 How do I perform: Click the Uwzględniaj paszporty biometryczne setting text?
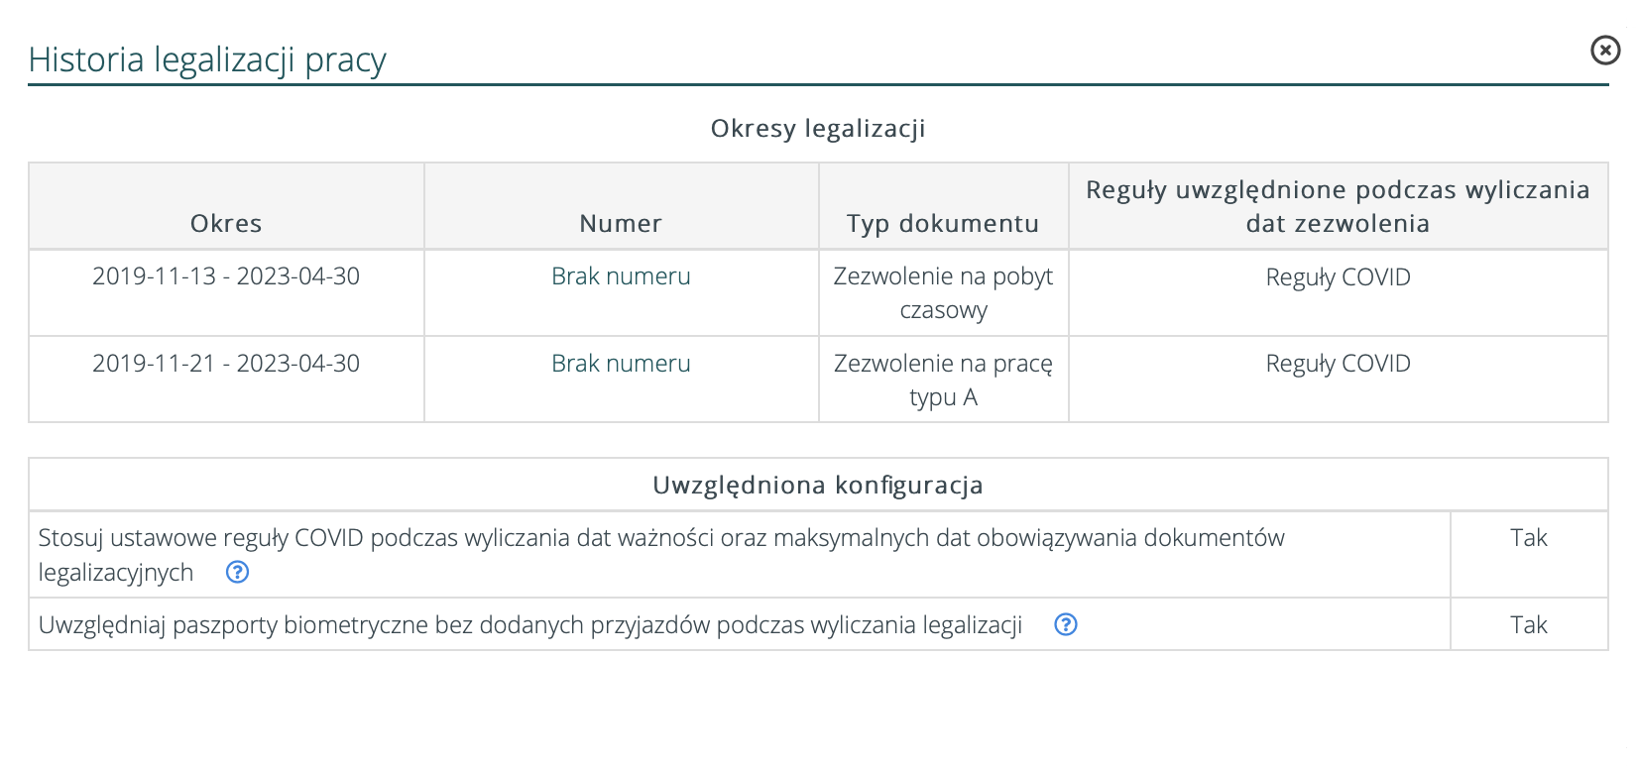(x=530, y=625)
